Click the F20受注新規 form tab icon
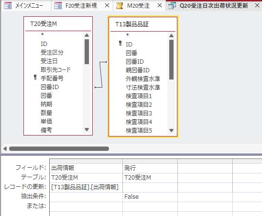 58,6
